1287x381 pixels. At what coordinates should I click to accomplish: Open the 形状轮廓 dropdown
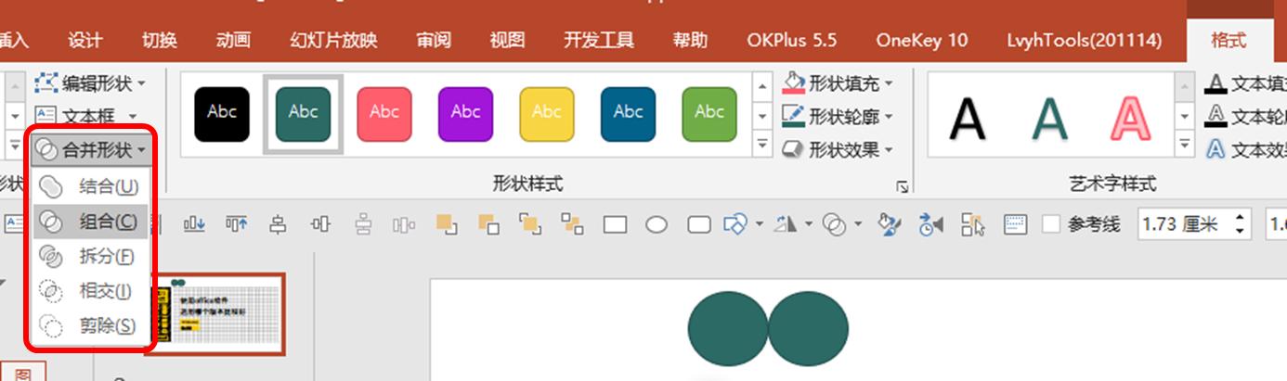point(838,116)
